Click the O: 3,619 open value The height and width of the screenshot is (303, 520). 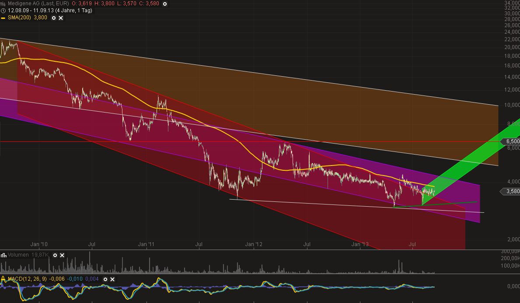[81, 4]
